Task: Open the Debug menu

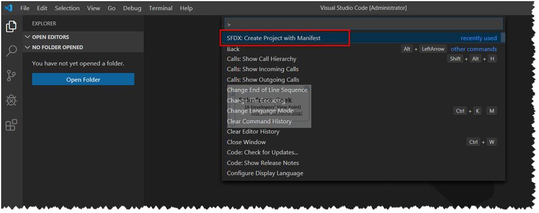Action: pyautogui.click(x=132, y=8)
